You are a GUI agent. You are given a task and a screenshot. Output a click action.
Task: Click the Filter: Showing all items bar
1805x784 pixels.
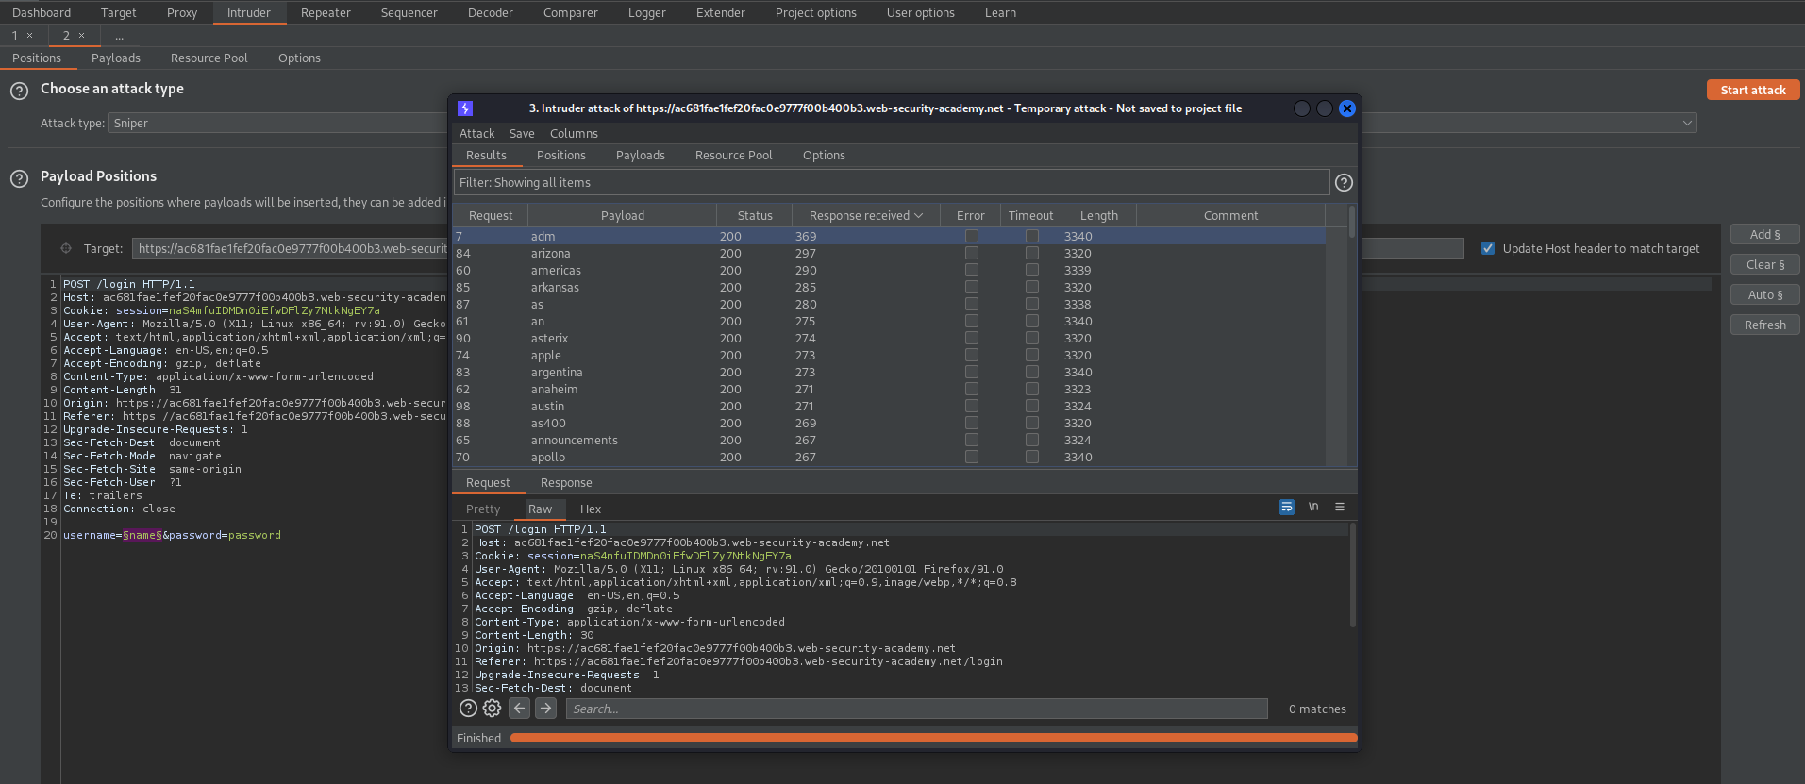click(x=892, y=182)
